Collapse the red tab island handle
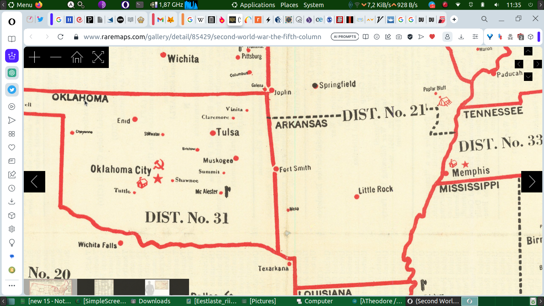This screenshot has height=306, width=544. pyautogui.click(x=153, y=19)
